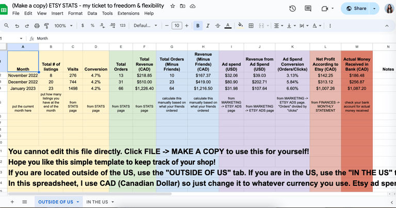
Task: Open the Extensions menu
Action: 128,13
